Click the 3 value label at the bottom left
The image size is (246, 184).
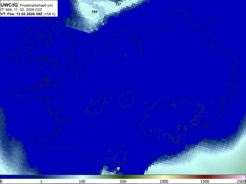point(39,172)
